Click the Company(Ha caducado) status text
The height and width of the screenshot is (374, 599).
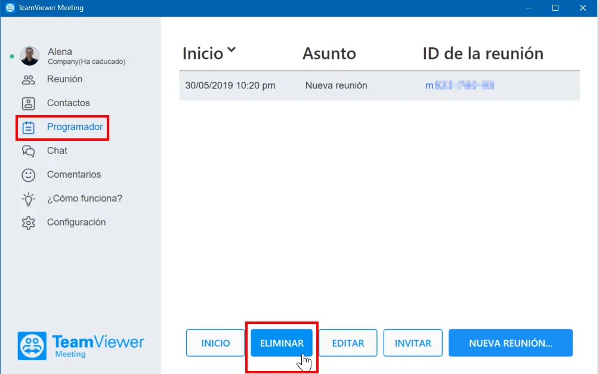87,61
